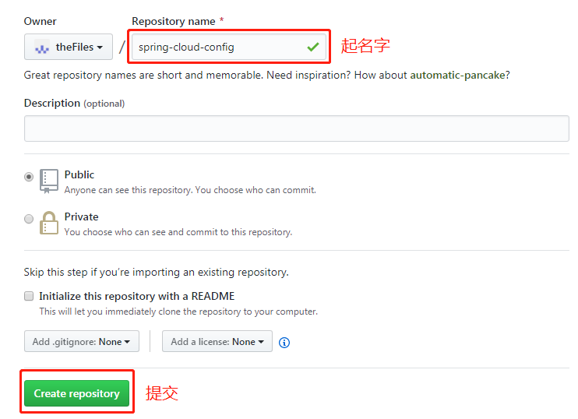The height and width of the screenshot is (419, 578).
Task: Open the Add .gitignore dropdown
Action: pos(82,341)
